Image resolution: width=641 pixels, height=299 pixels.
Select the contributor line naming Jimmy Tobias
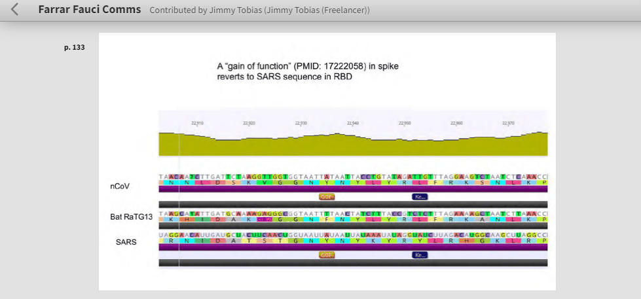259,10
